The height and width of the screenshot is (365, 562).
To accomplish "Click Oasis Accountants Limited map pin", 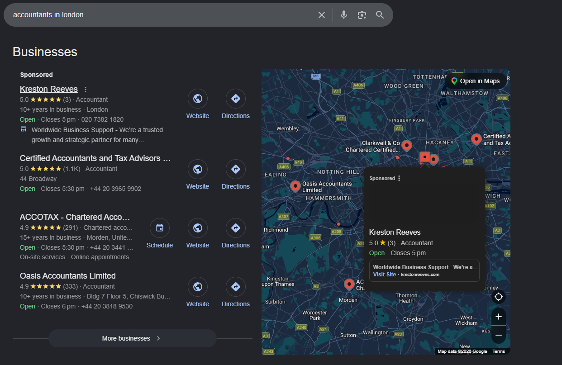I will point(295,186).
